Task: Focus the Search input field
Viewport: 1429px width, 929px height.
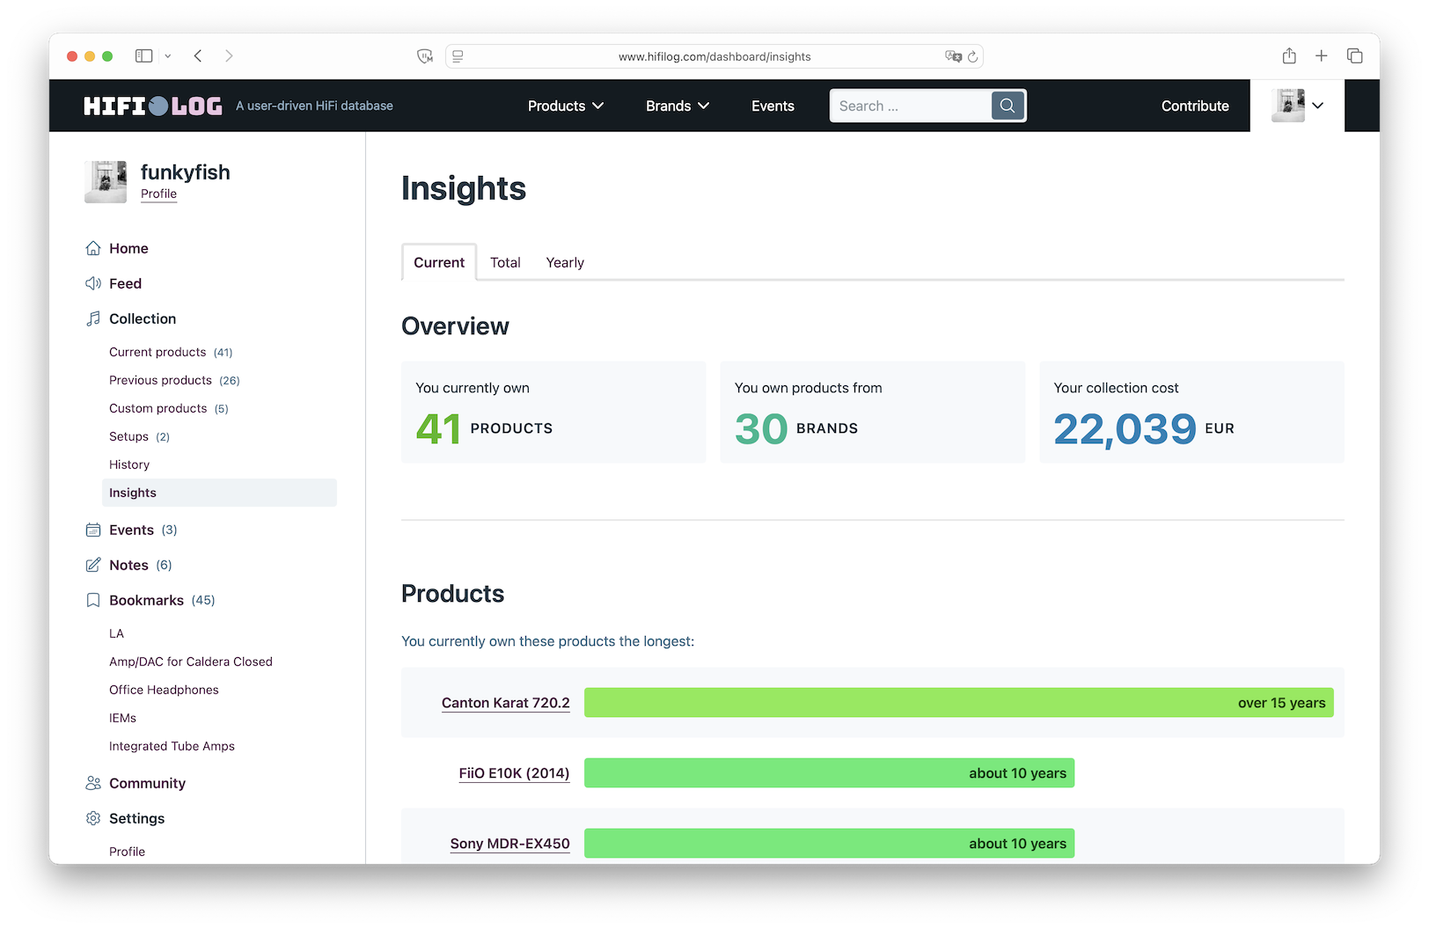Action: pyautogui.click(x=911, y=106)
